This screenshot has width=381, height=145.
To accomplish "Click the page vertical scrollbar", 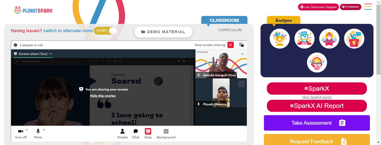I will (x=379, y=40).
